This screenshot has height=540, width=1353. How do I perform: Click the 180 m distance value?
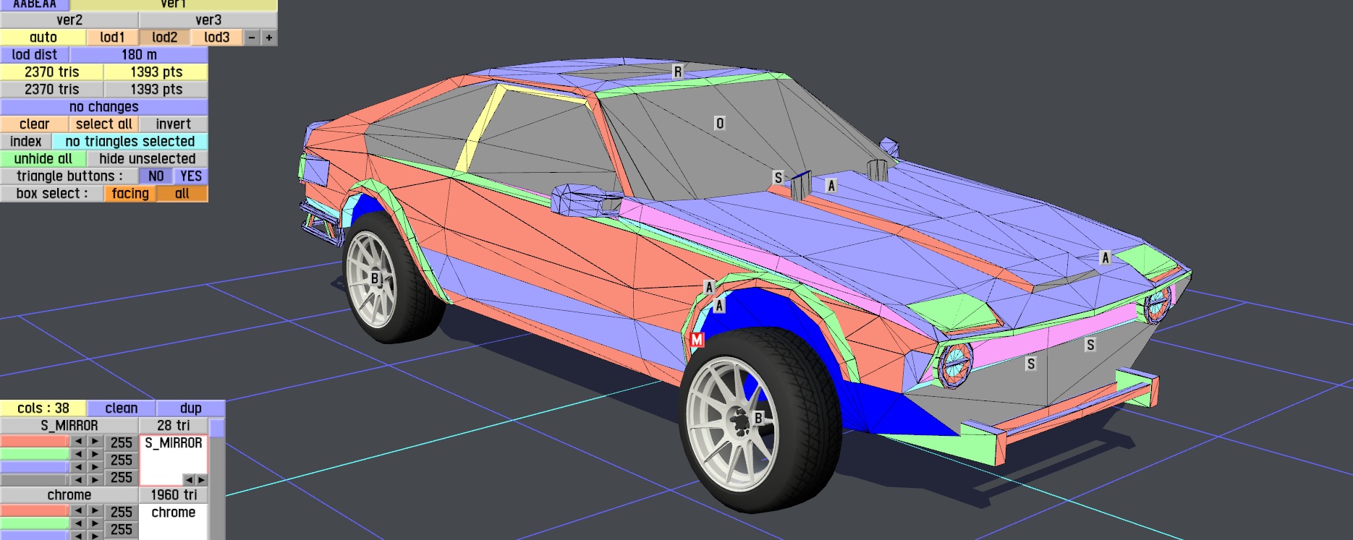click(x=139, y=55)
